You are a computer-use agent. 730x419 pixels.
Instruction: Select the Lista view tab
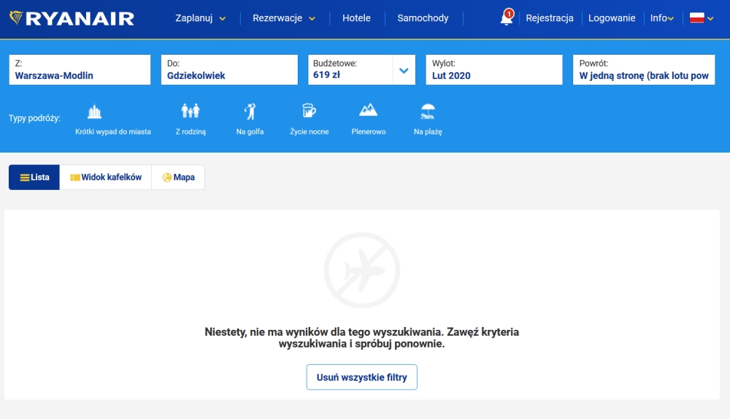pos(34,177)
